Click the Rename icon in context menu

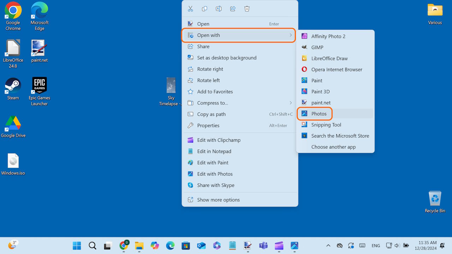click(219, 9)
